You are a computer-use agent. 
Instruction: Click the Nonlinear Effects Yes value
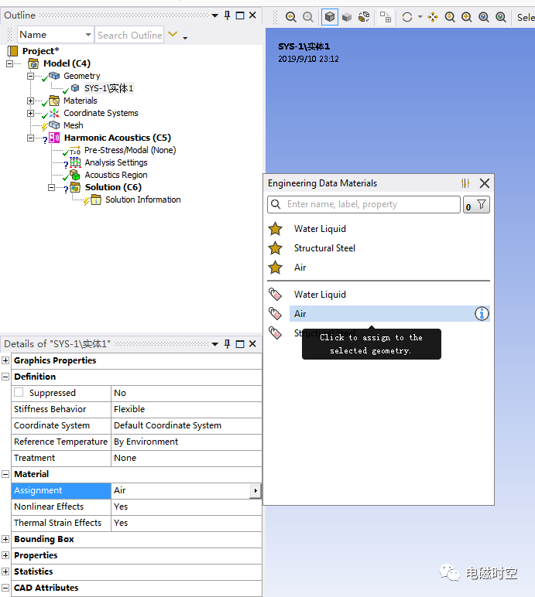[x=187, y=507]
